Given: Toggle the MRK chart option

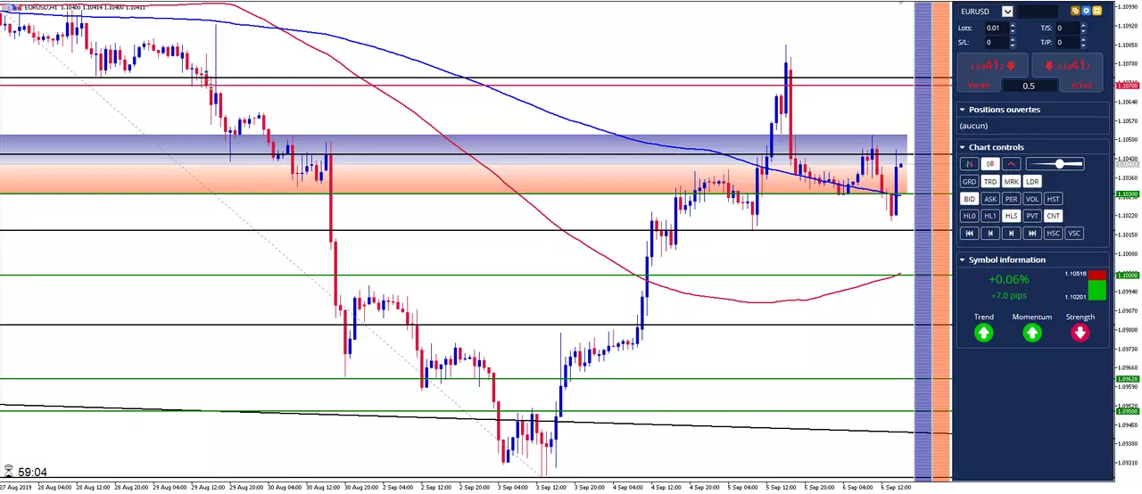Looking at the screenshot, I should (x=1011, y=182).
